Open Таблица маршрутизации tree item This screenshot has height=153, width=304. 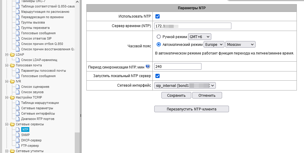[40, 103]
